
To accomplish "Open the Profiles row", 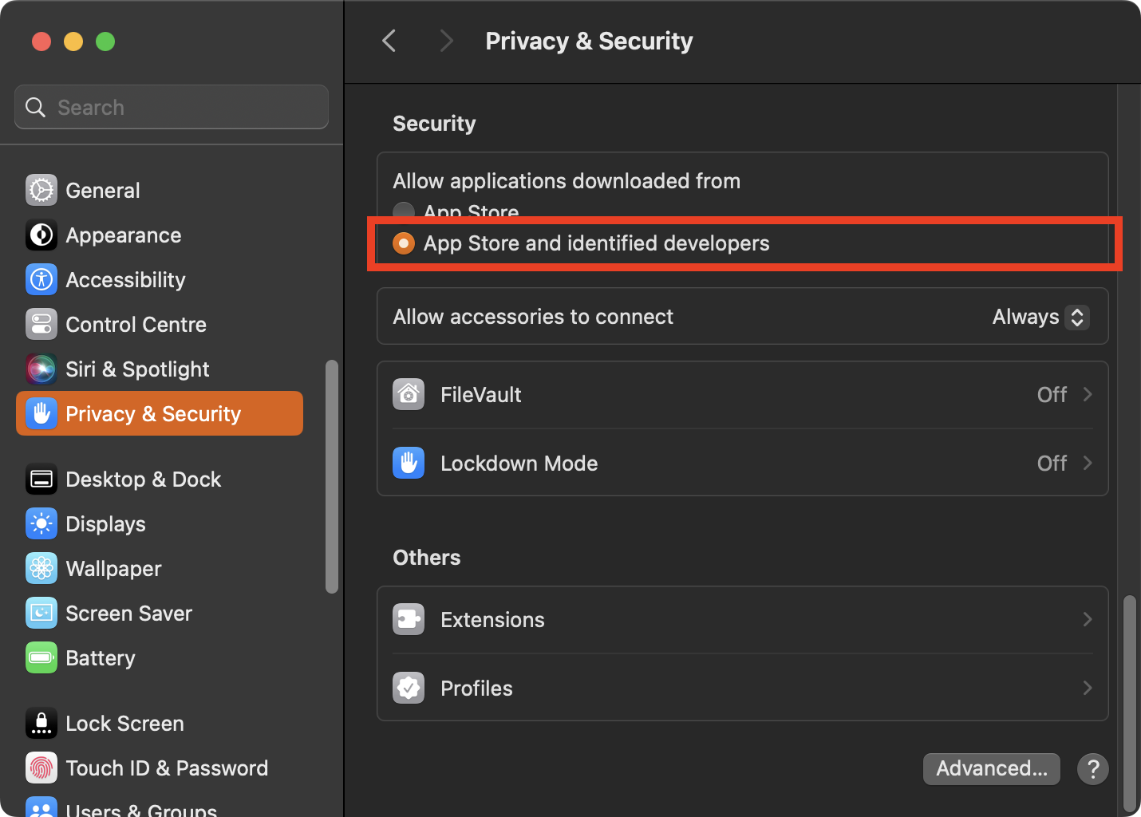I will 743,688.
